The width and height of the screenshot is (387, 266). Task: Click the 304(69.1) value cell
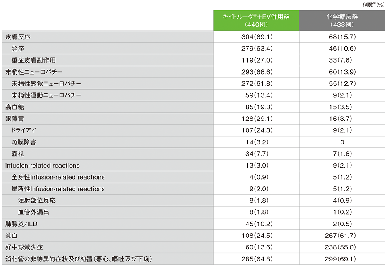(x=256, y=37)
